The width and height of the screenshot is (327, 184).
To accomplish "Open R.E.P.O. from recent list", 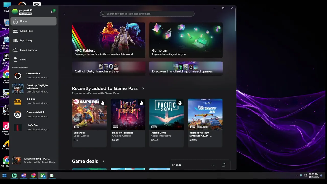I will (x=34, y=101).
